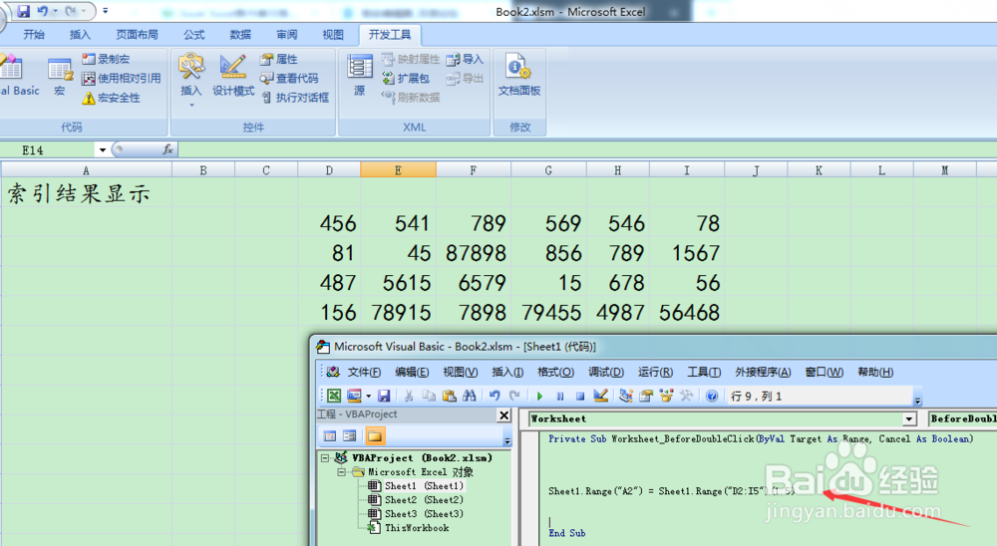Click Run Dialog (执行对话框)
The height and width of the screenshot is (546, 997).
(x=294, y=98)
